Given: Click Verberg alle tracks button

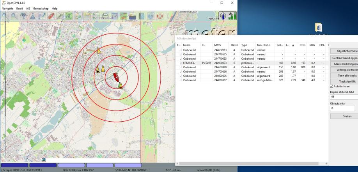Looking at the screenshot, I should [x=344, y=70].
